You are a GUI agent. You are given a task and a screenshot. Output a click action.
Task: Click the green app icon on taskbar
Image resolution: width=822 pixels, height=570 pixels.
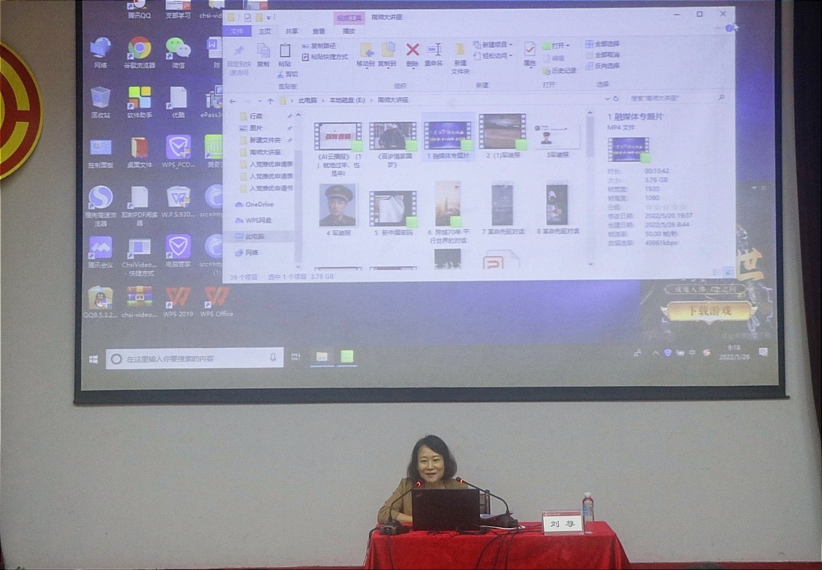tap(347, 357)
